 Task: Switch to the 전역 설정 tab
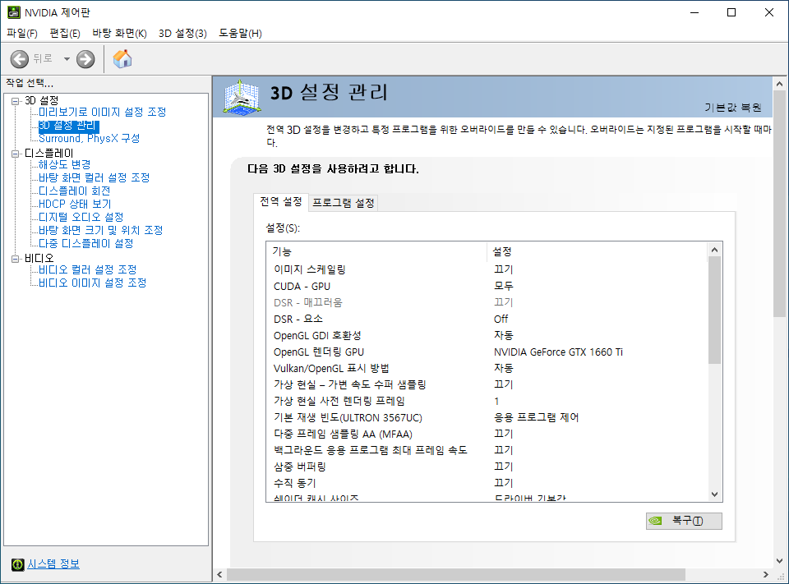[x=281, y=202]
